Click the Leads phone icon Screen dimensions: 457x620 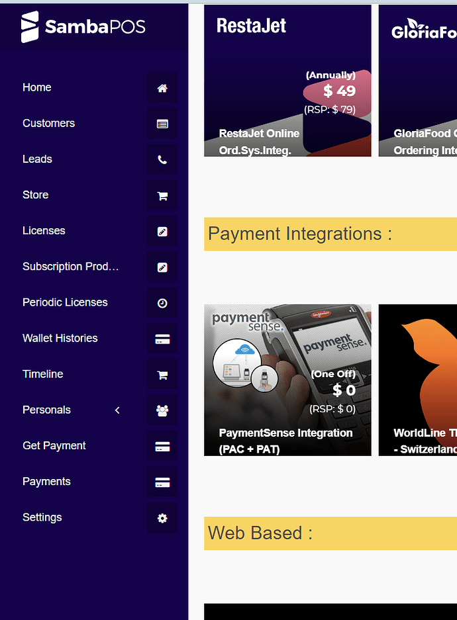click(162, 159)
